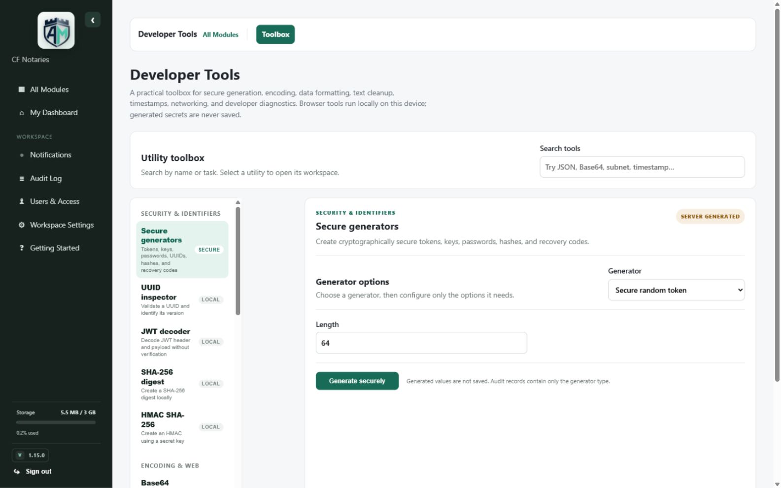
Task: Click the Length input field
Action: 421,343
